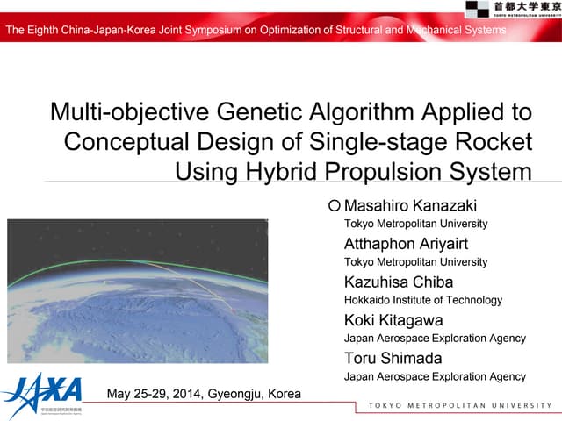The image size is (562, 421).
Task: Select the kanji university name at top right
Action: point(525,6)
